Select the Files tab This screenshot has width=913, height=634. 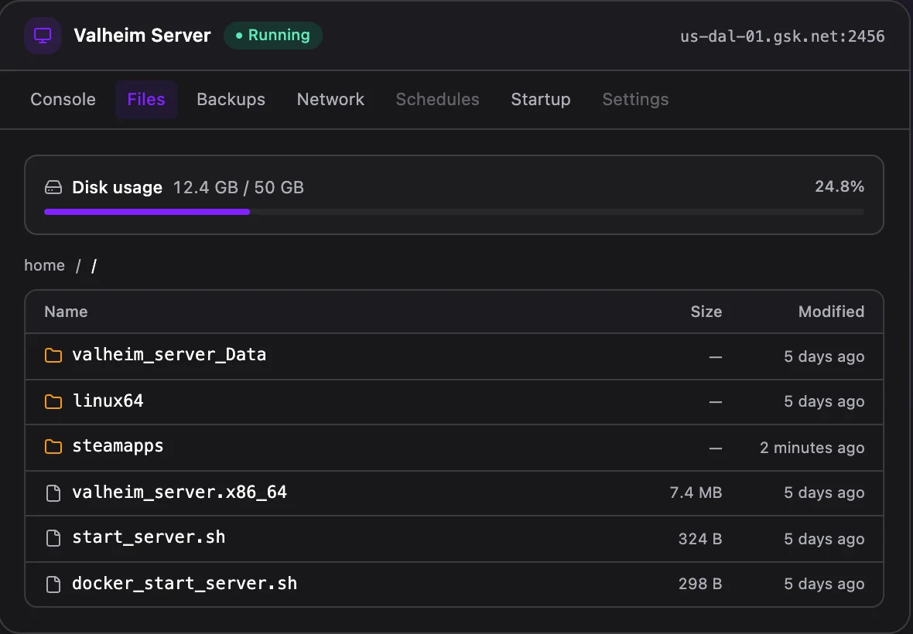point(146,100)
